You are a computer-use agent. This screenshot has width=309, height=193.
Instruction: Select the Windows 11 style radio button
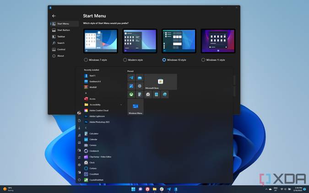coord(203,60)
